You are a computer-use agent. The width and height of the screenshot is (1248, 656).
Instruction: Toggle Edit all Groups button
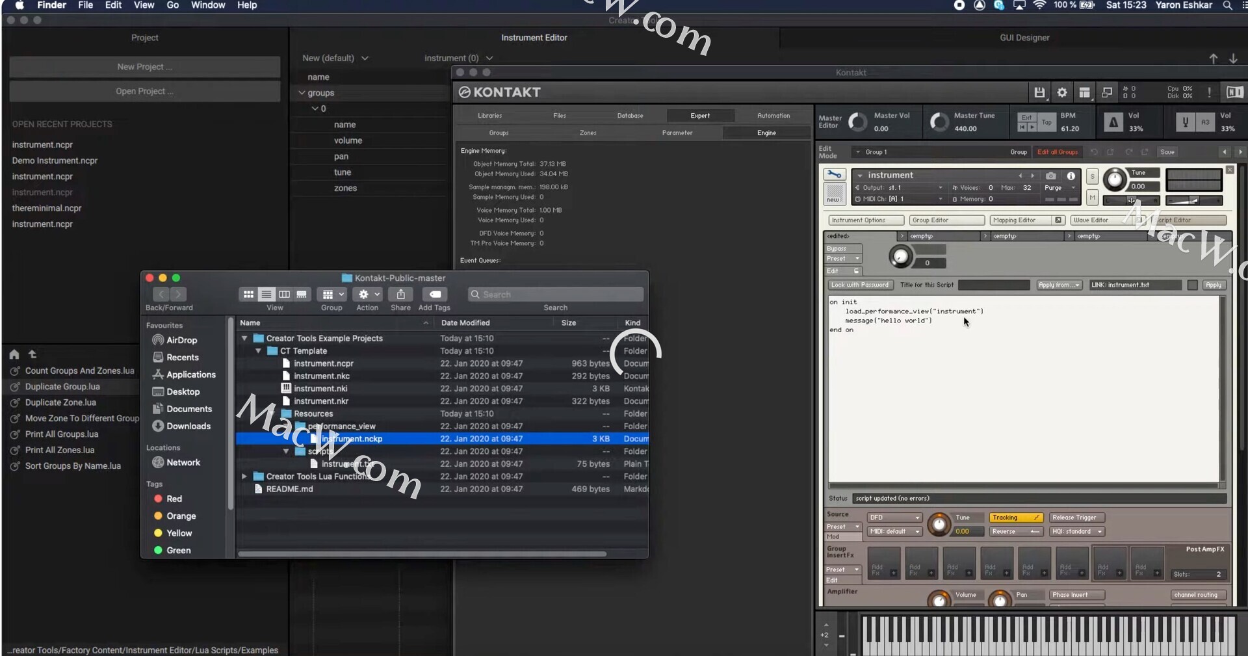point(1058,152)
